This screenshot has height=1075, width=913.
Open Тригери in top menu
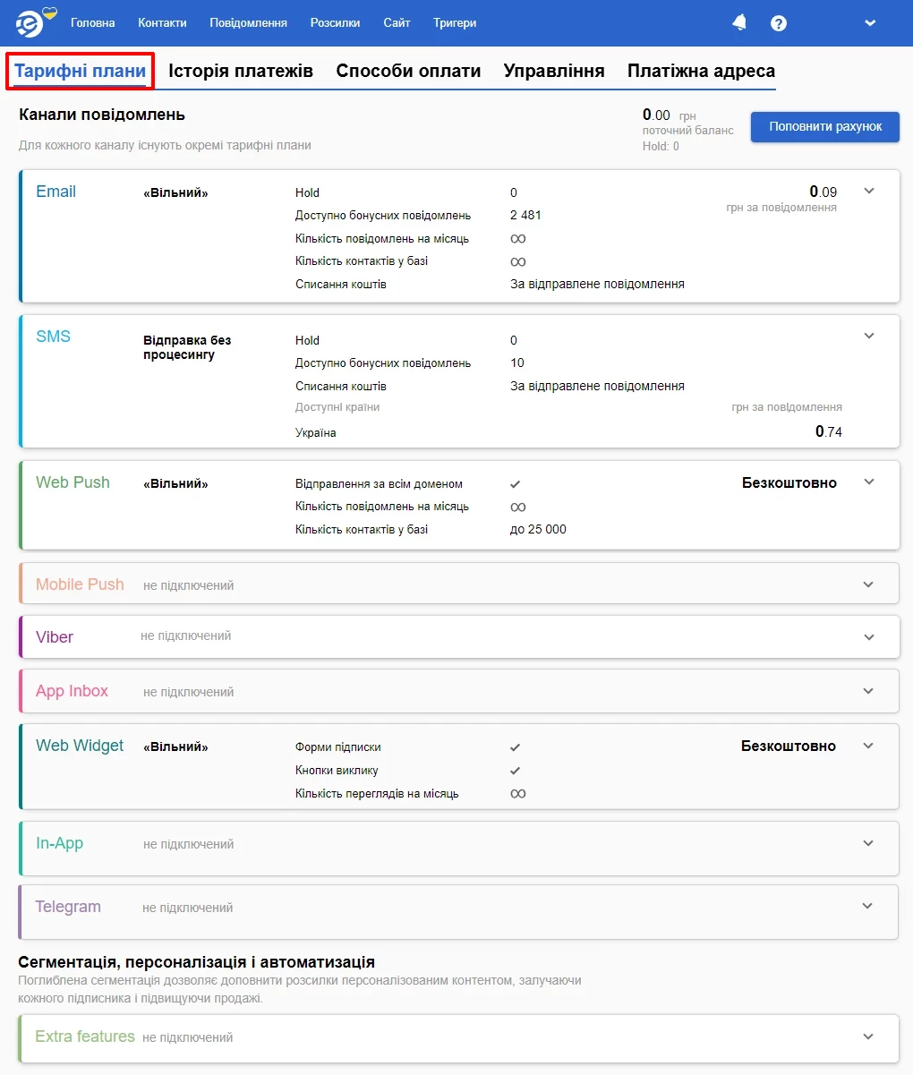(455, 23)
